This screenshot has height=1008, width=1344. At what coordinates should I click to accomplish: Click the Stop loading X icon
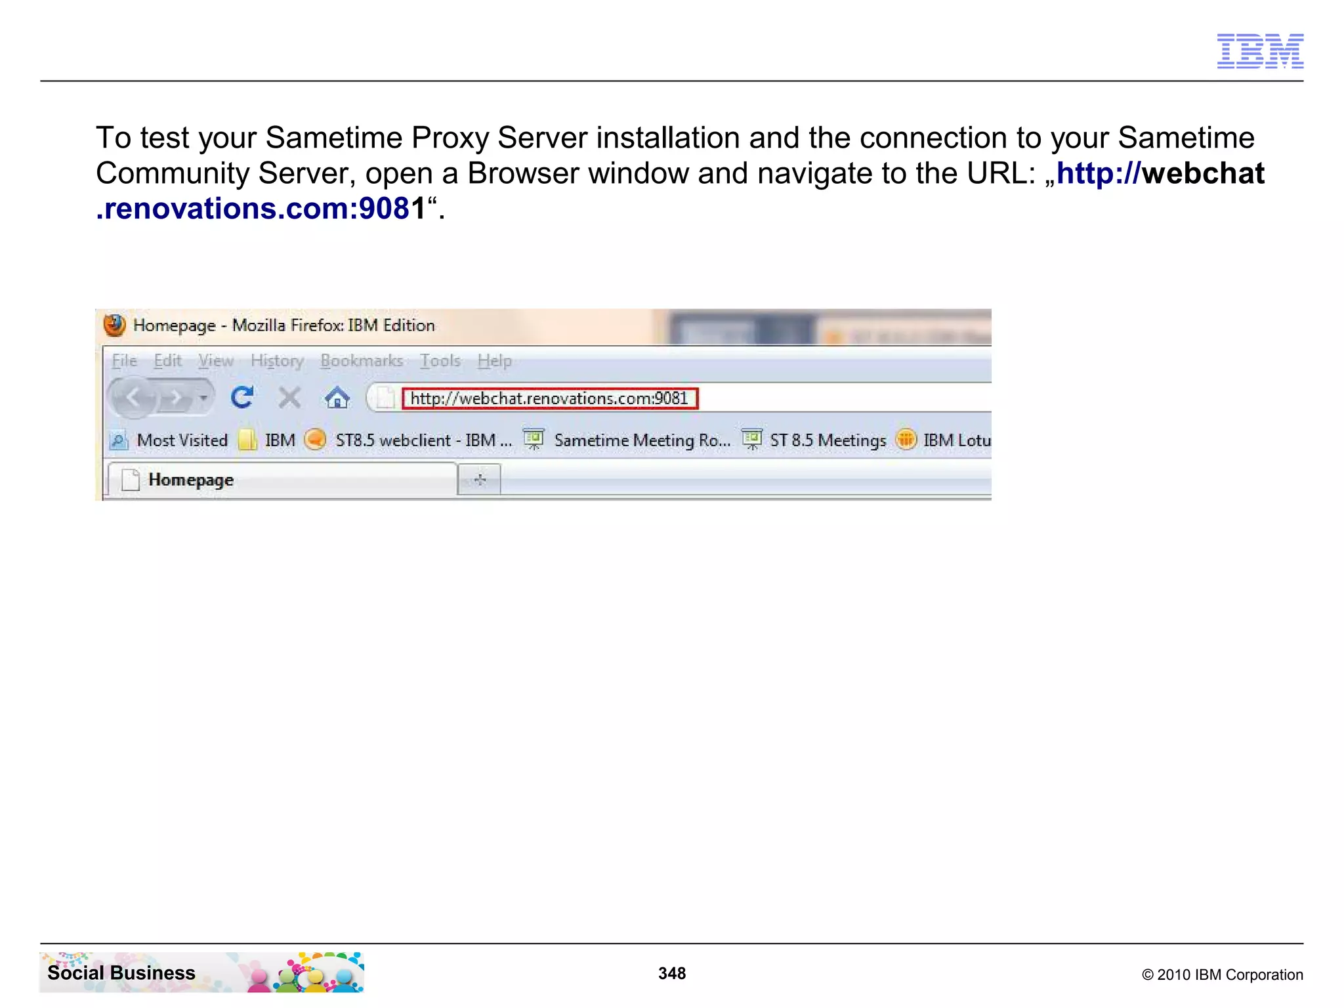289,398
